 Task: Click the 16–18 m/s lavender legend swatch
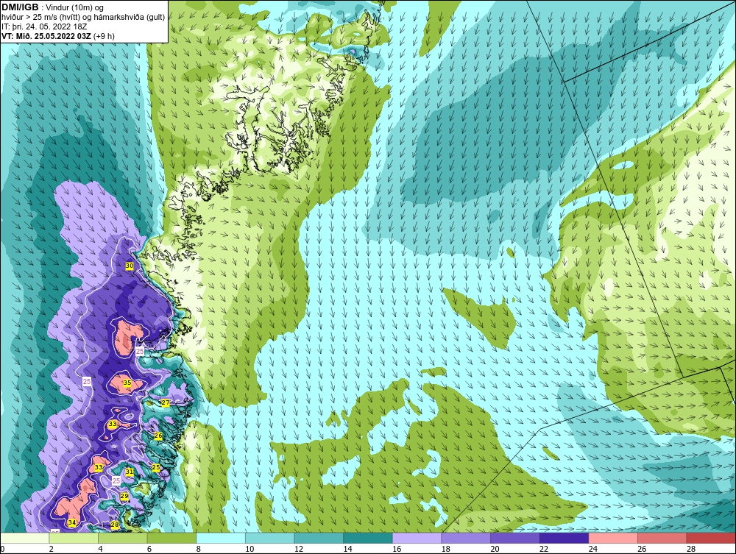pyautogui.click(x=417, y=538)
